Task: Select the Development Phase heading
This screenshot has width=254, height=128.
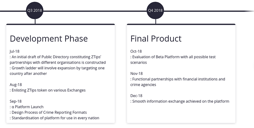Action: click(x=49, y=39)
